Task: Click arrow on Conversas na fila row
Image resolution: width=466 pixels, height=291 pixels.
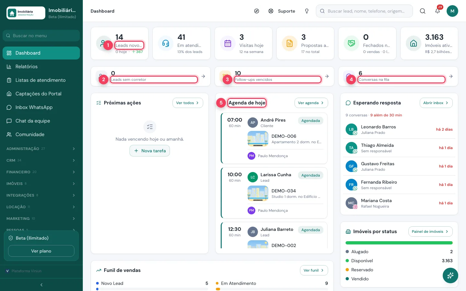Action: tap(451, 76)
